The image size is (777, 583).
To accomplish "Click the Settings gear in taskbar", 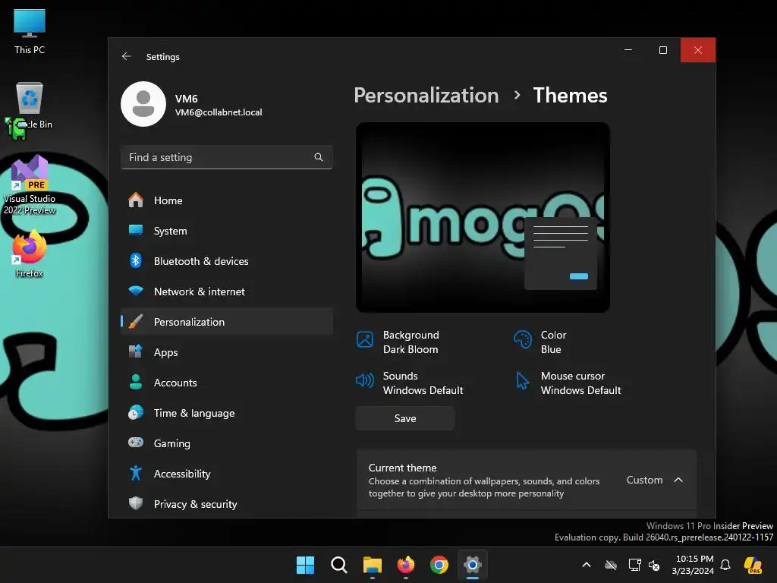I will tap(473, 565).
